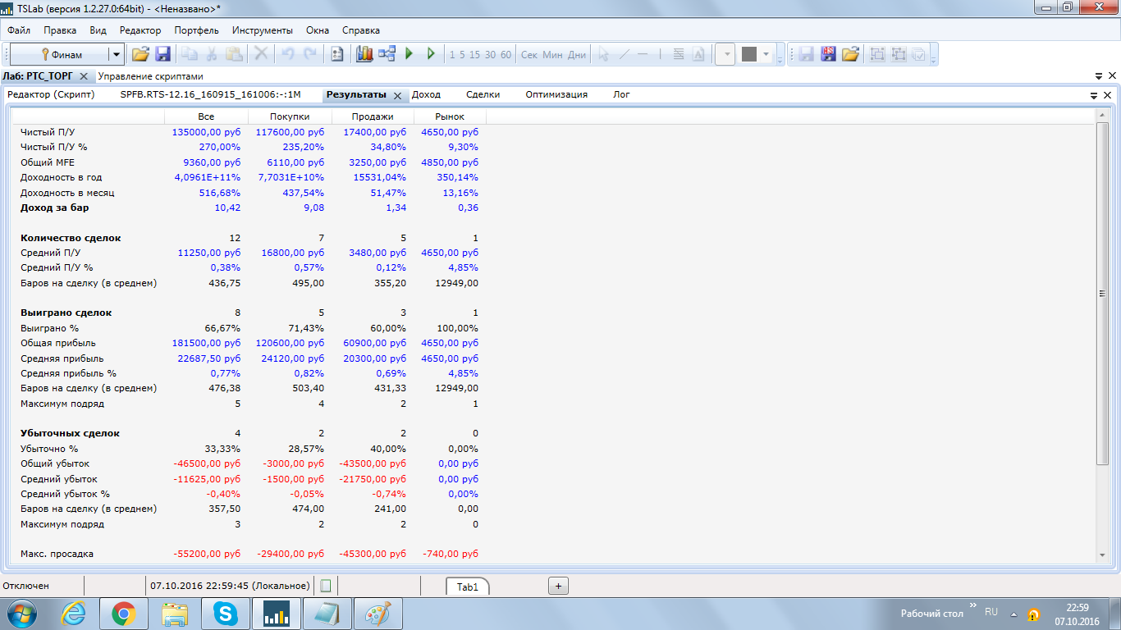Toggle the Дни timeframe unit
The height and width of the screenshot is (630, 1121).
coord(577,55)
